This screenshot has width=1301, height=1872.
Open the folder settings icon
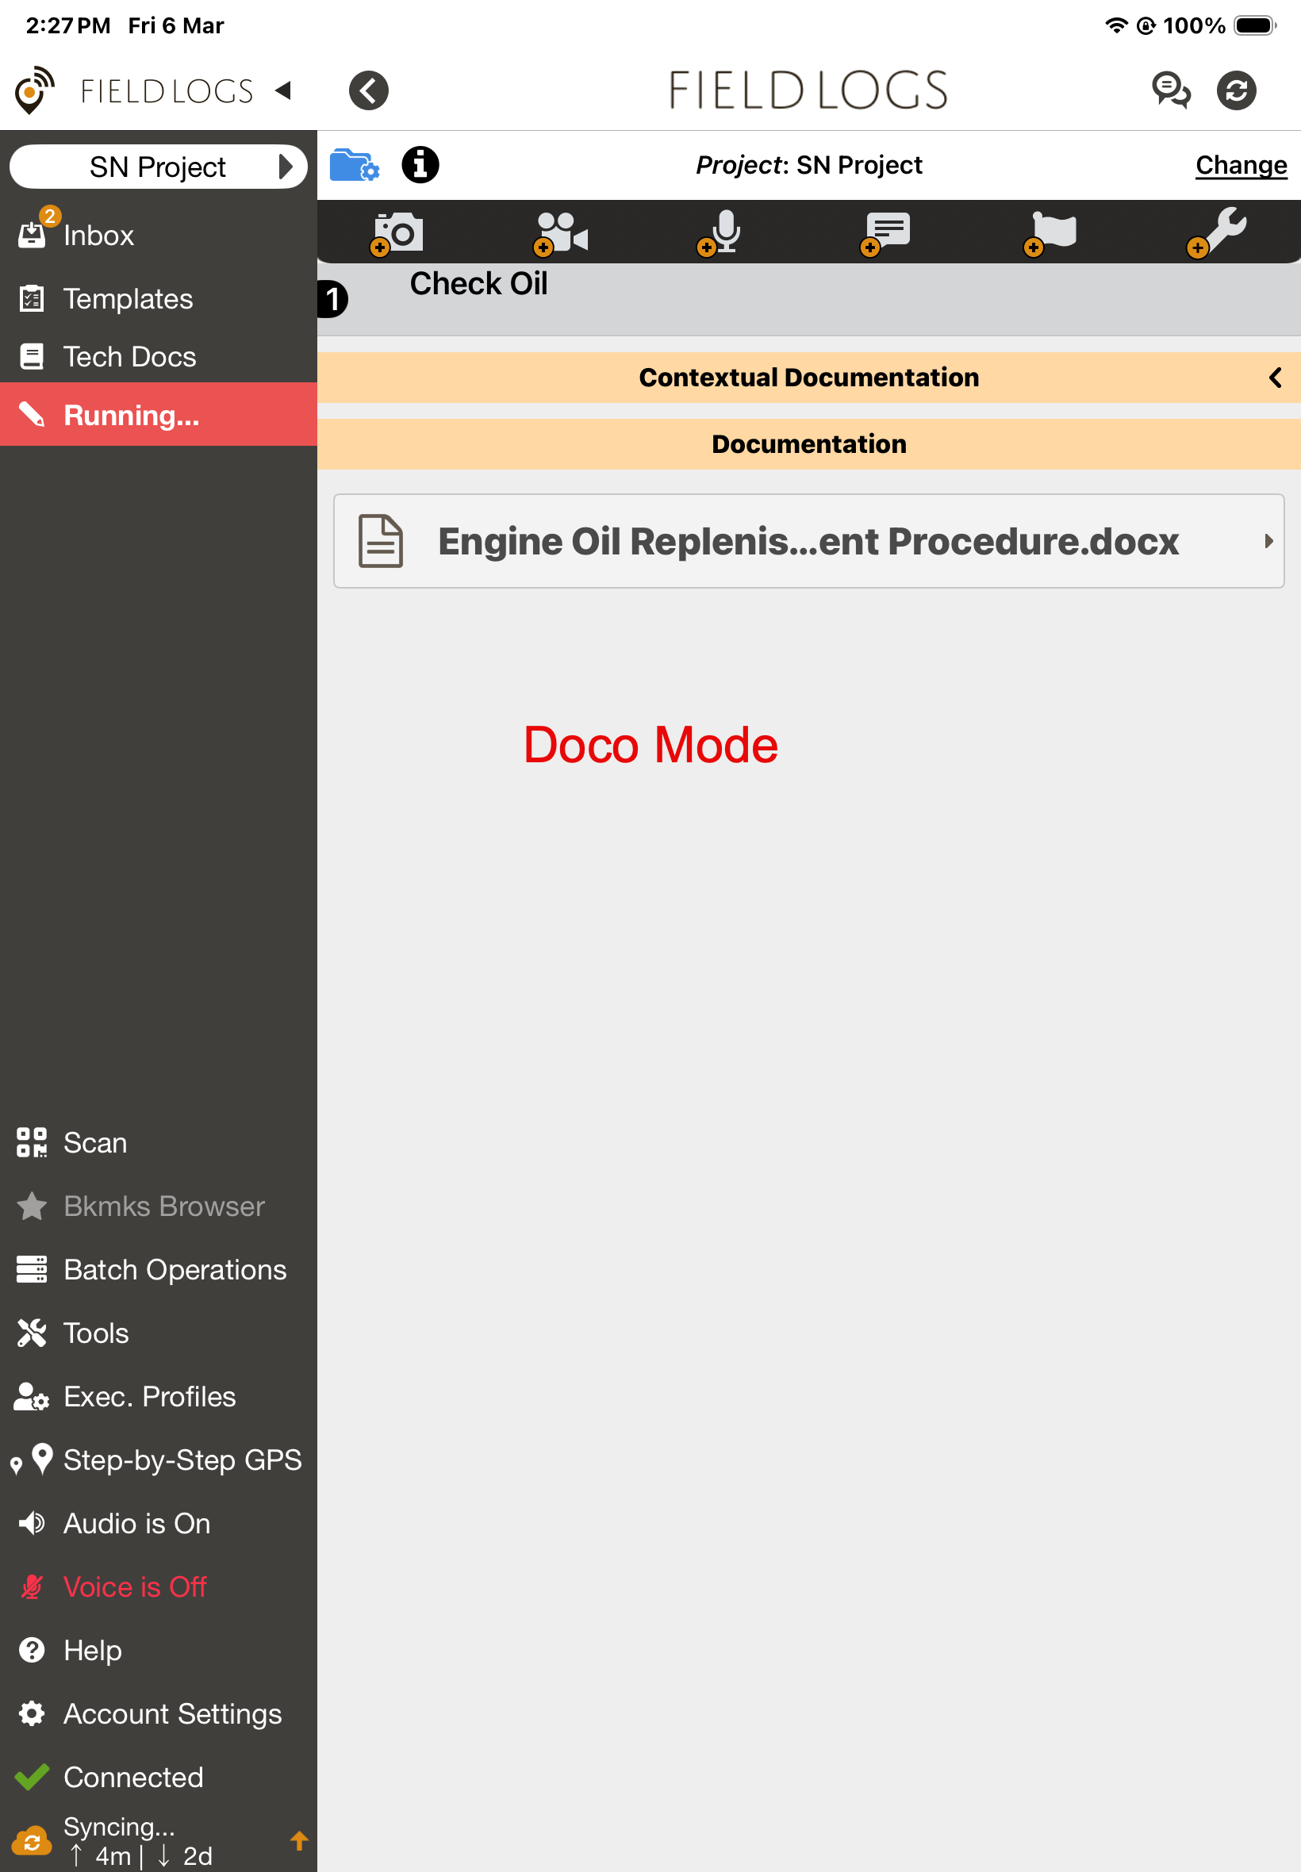(x=354, y=165)
